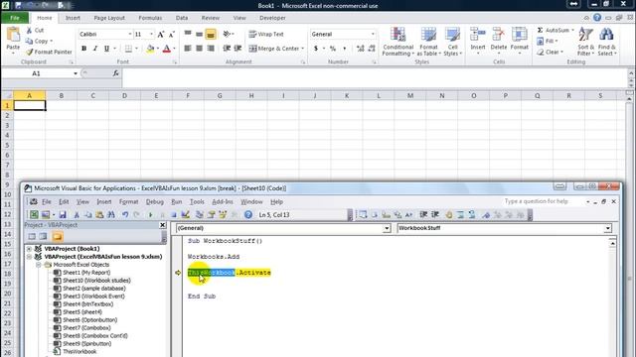Open the (General) object dropdown

(387, 228)
